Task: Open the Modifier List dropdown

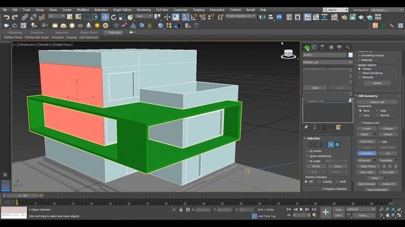Action: [328, 62]
